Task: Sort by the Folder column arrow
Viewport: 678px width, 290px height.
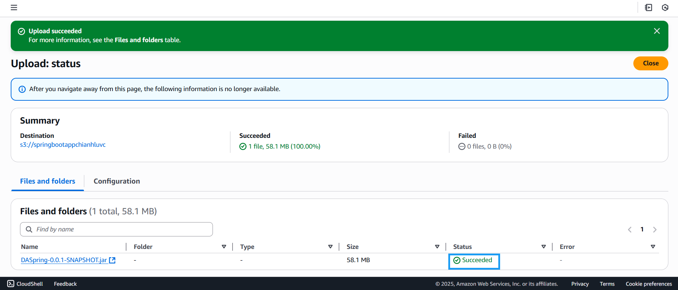Action: coord(224,247)
